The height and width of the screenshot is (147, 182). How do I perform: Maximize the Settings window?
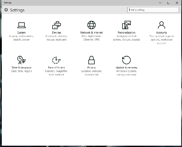[168, 3]
